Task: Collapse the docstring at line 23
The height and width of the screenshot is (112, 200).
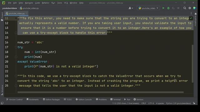Action: (16, 76)
